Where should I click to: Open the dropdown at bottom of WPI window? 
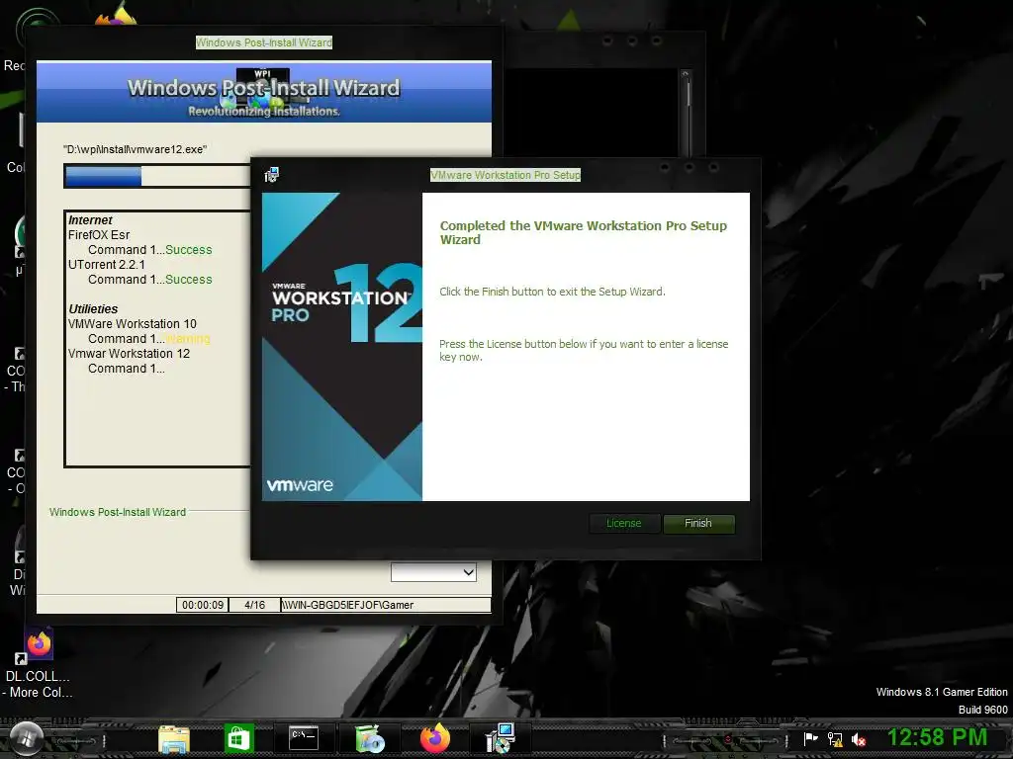[433, 572]
